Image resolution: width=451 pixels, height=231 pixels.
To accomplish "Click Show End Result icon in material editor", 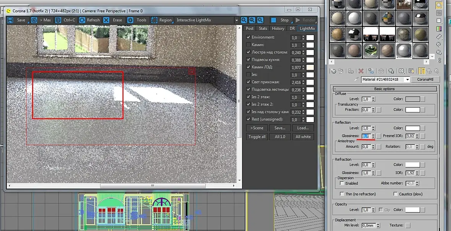I will pyautogui.click(x=422, y=71).
